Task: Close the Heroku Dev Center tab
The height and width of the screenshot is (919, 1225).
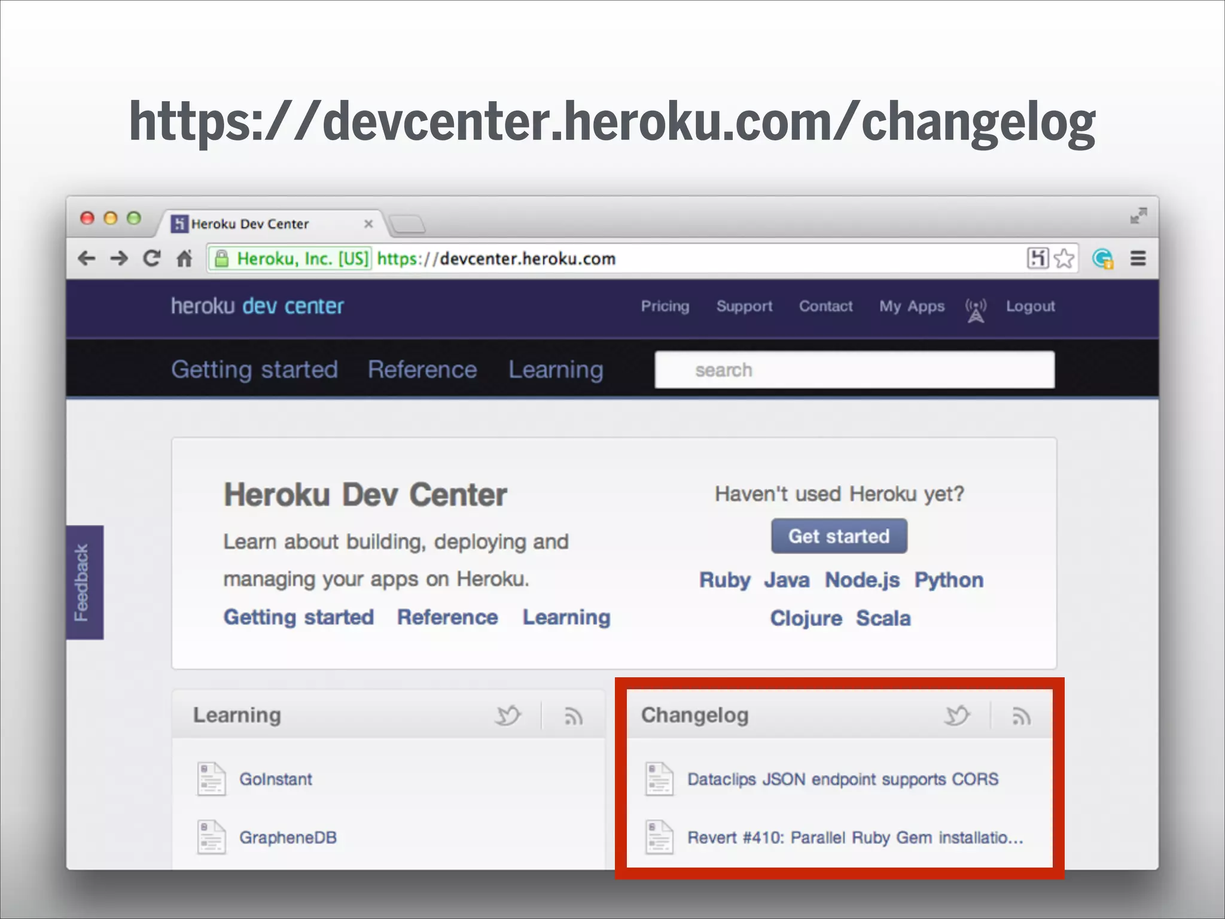Action: (x=368, y=224)
